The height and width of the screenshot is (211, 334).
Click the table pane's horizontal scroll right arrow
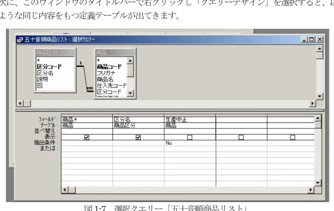coord(312,104)
